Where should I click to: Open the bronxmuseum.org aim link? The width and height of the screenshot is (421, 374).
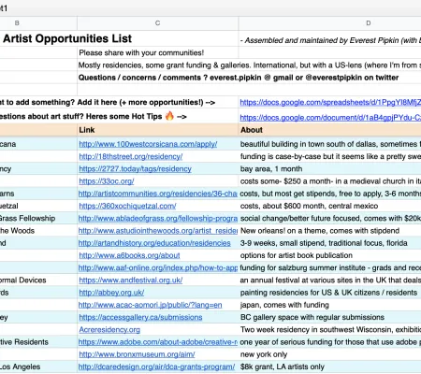137,354
